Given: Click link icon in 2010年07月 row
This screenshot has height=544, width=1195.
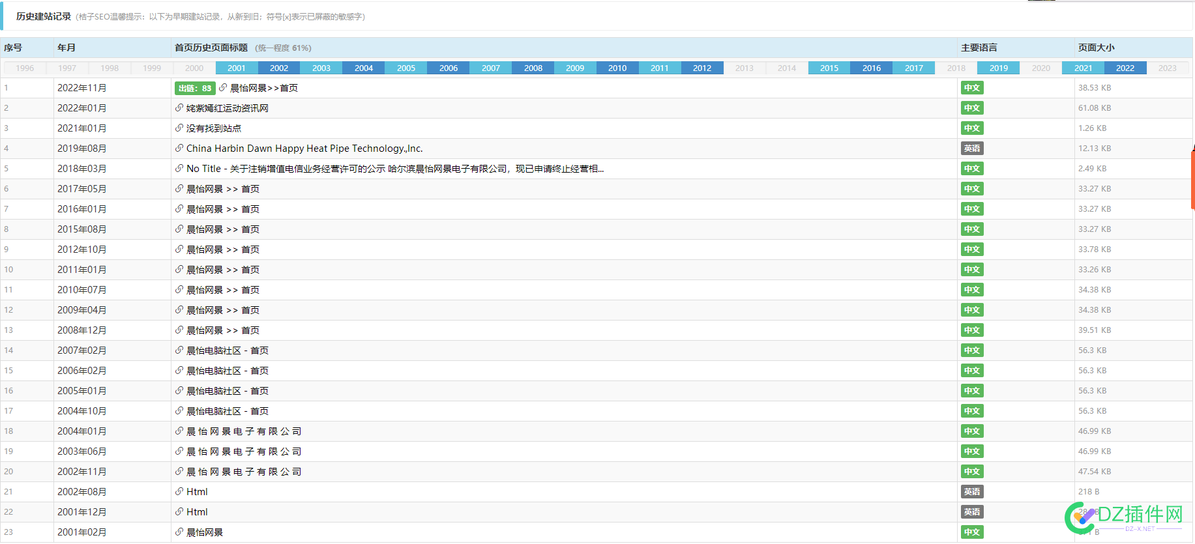Looking at the screenshot, I should (x=179, y=289).
